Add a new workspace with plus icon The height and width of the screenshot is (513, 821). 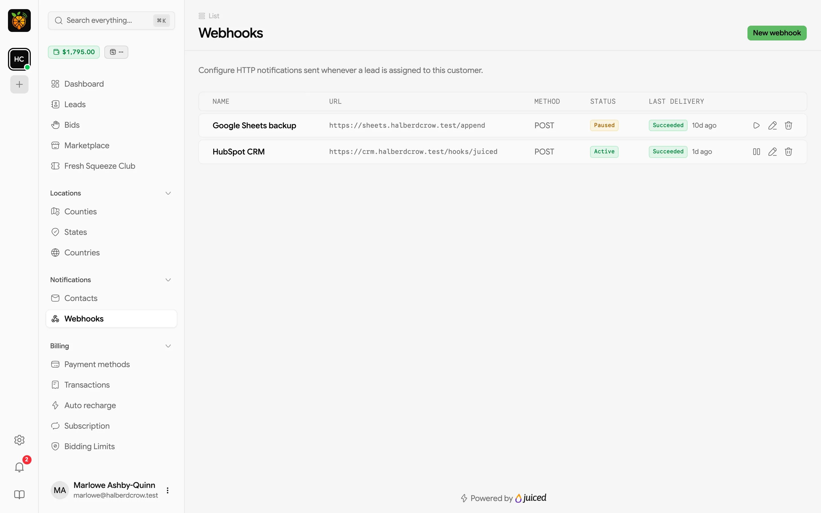[19, 84]
